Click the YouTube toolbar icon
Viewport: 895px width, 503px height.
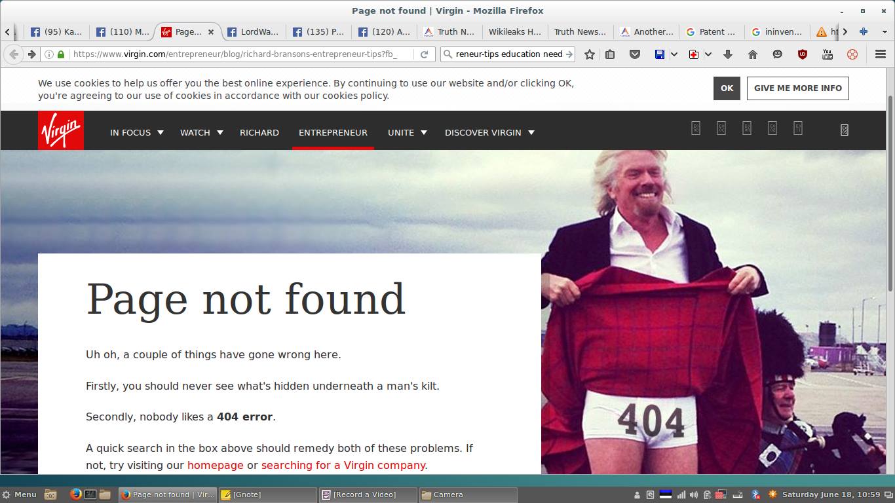(828, 54)
